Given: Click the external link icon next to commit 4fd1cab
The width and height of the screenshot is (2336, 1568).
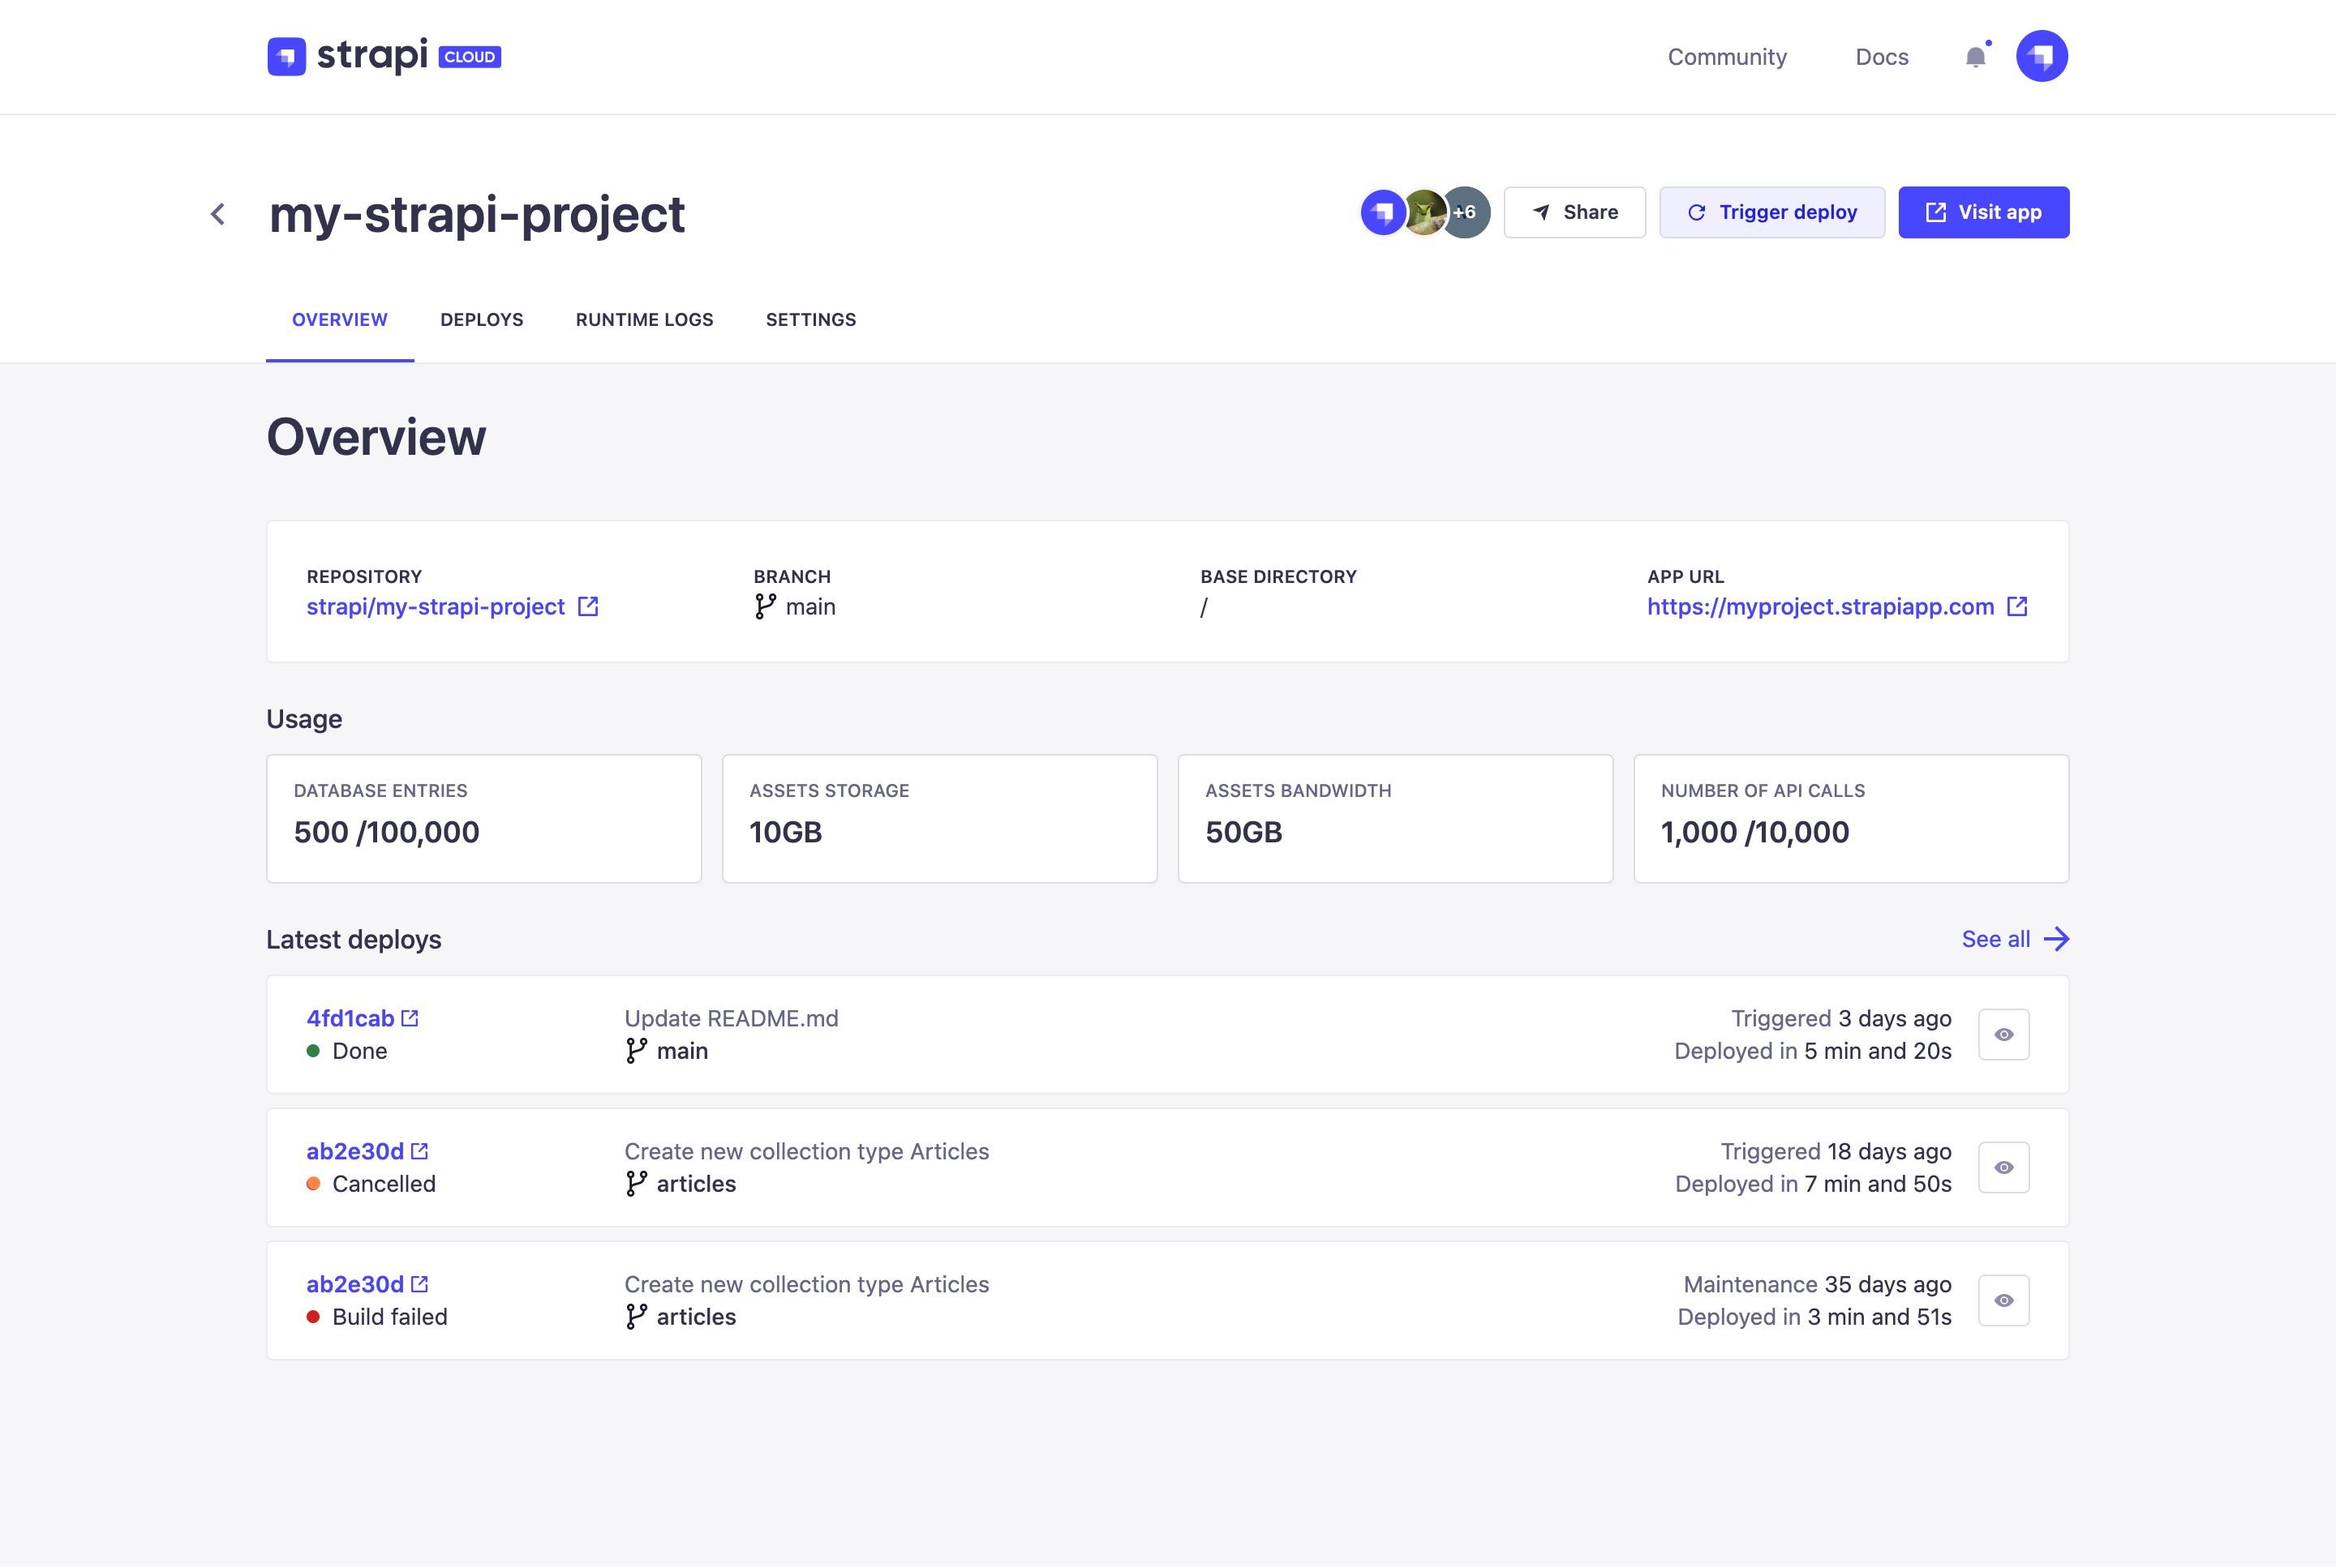Looking at the screenshot, I should coord(411,1018).
